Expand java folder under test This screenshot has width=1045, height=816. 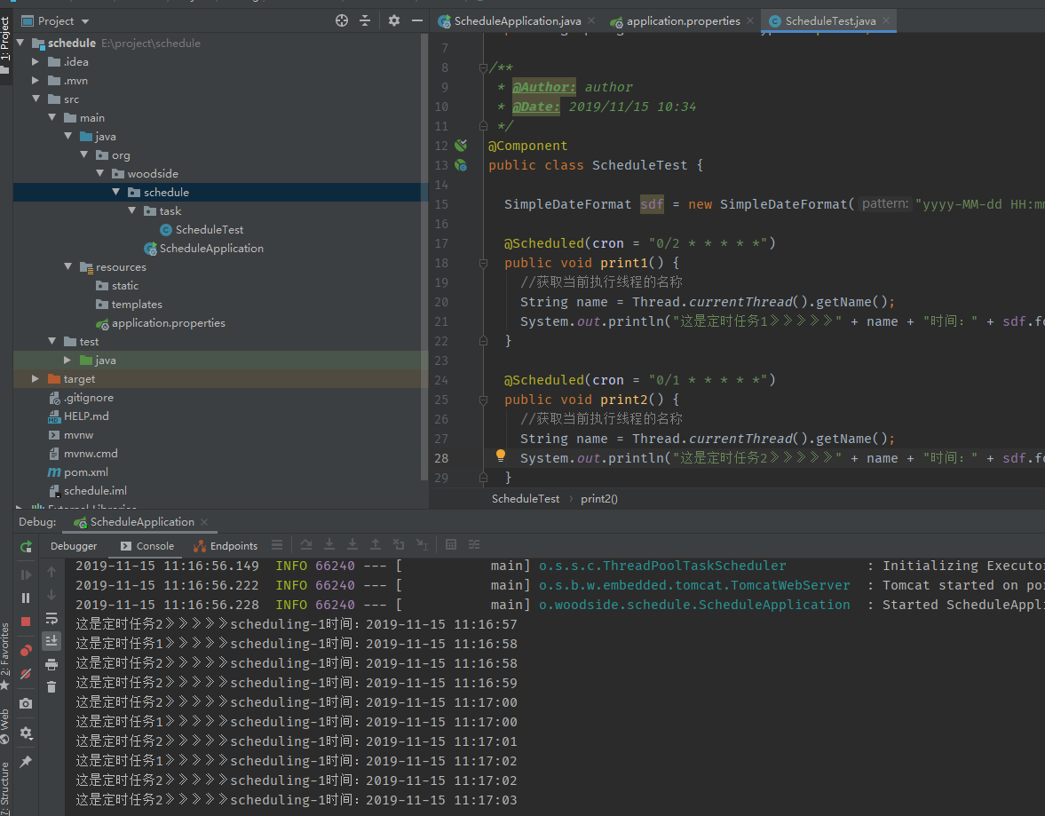tap(67, 360)
